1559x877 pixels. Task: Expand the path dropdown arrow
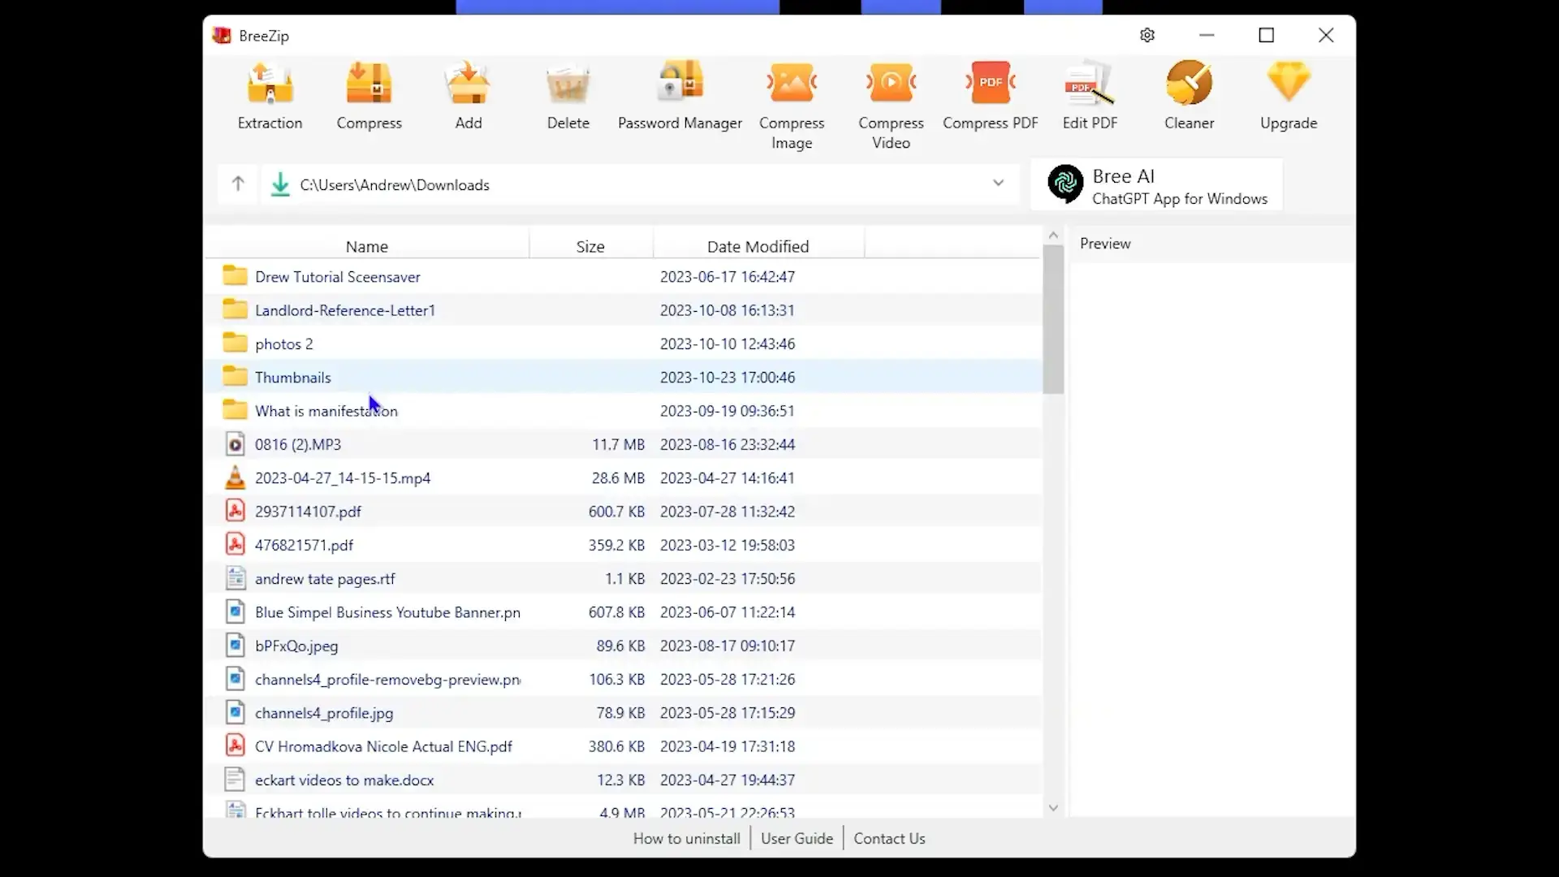(x=998, y=184)
